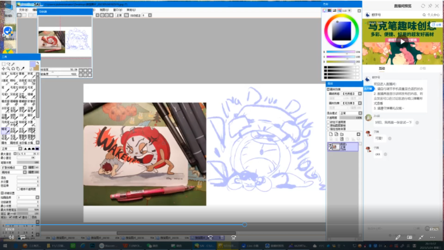Toggle the danmaku comment icon
Image resolution: width=444 pixels, height=250 pixels.
(23, 237)
